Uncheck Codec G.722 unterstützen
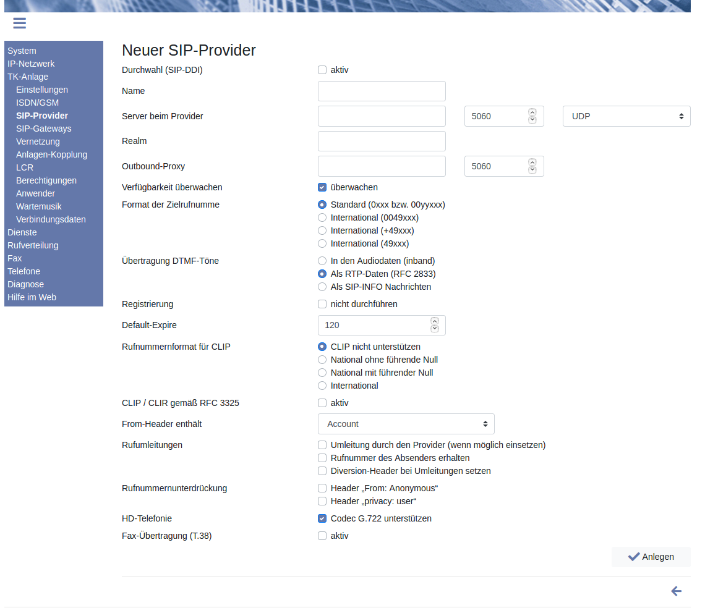The width and height of the screenshot is (705, 608). pyautogui.click(x=322, y=518)
